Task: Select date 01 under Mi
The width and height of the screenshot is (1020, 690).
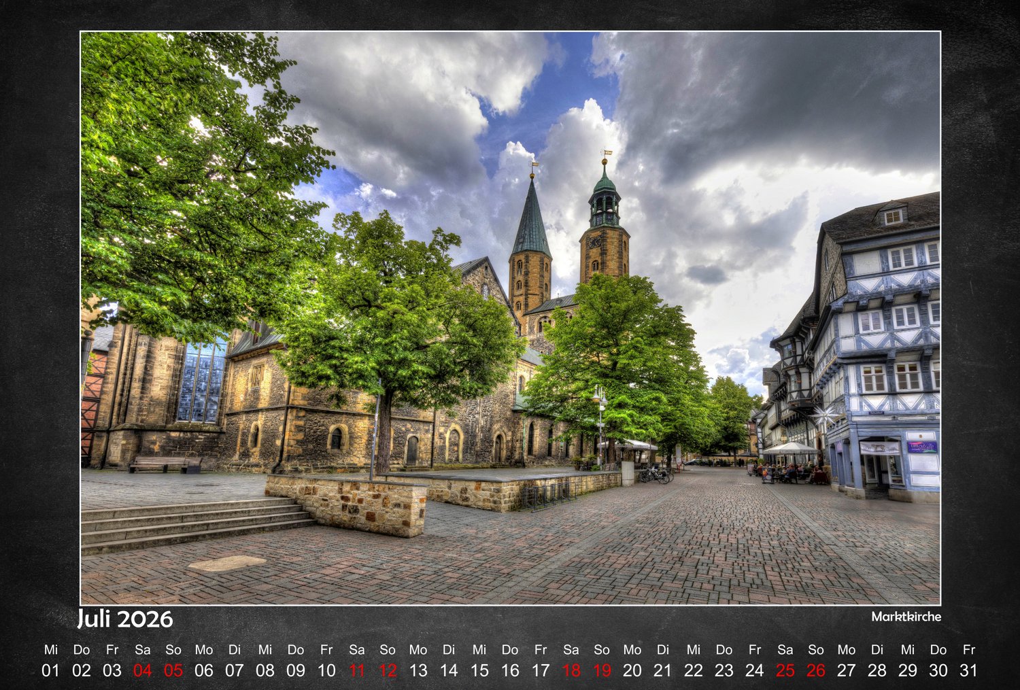Action: [51, 670]
